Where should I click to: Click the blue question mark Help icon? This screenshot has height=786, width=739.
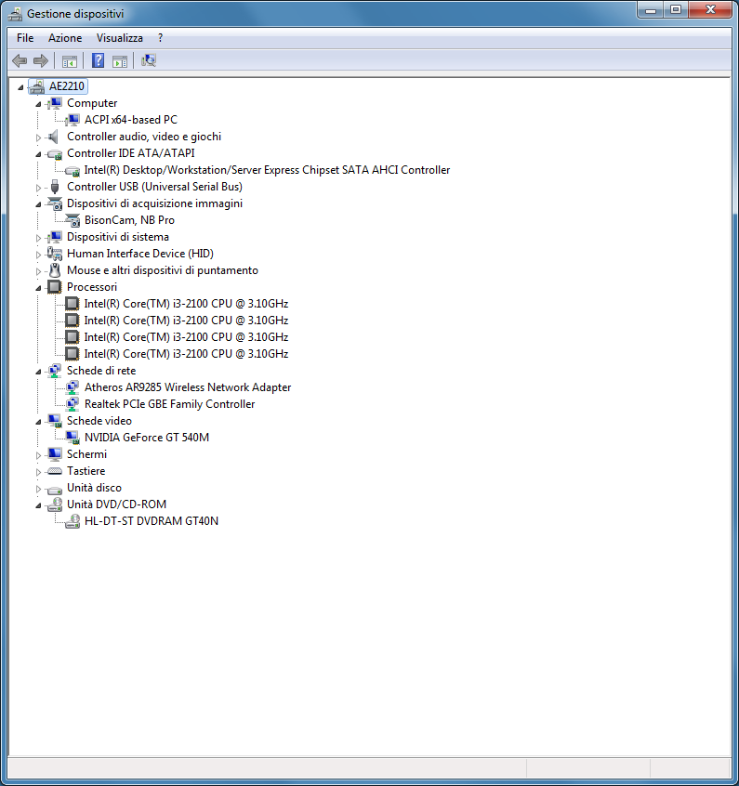tap(98, 61)
